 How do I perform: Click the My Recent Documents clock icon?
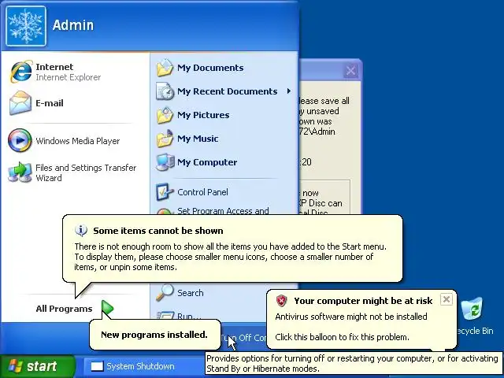(x=165, y=91)
